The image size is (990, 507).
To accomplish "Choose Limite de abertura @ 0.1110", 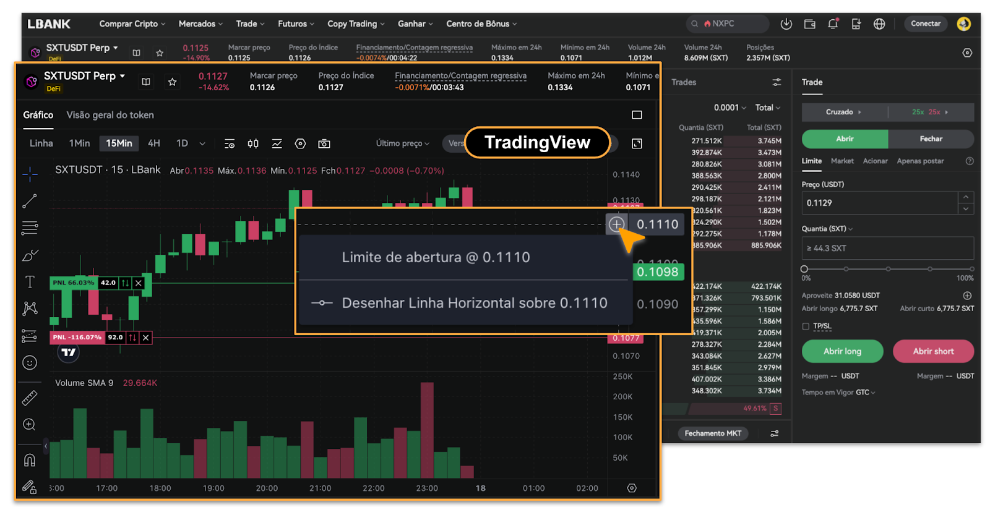I will [x=464, y=257].
